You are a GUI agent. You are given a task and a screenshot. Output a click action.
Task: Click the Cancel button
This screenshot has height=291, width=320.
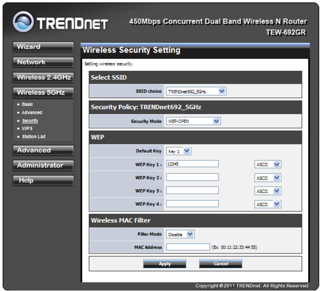coord(221,264)
